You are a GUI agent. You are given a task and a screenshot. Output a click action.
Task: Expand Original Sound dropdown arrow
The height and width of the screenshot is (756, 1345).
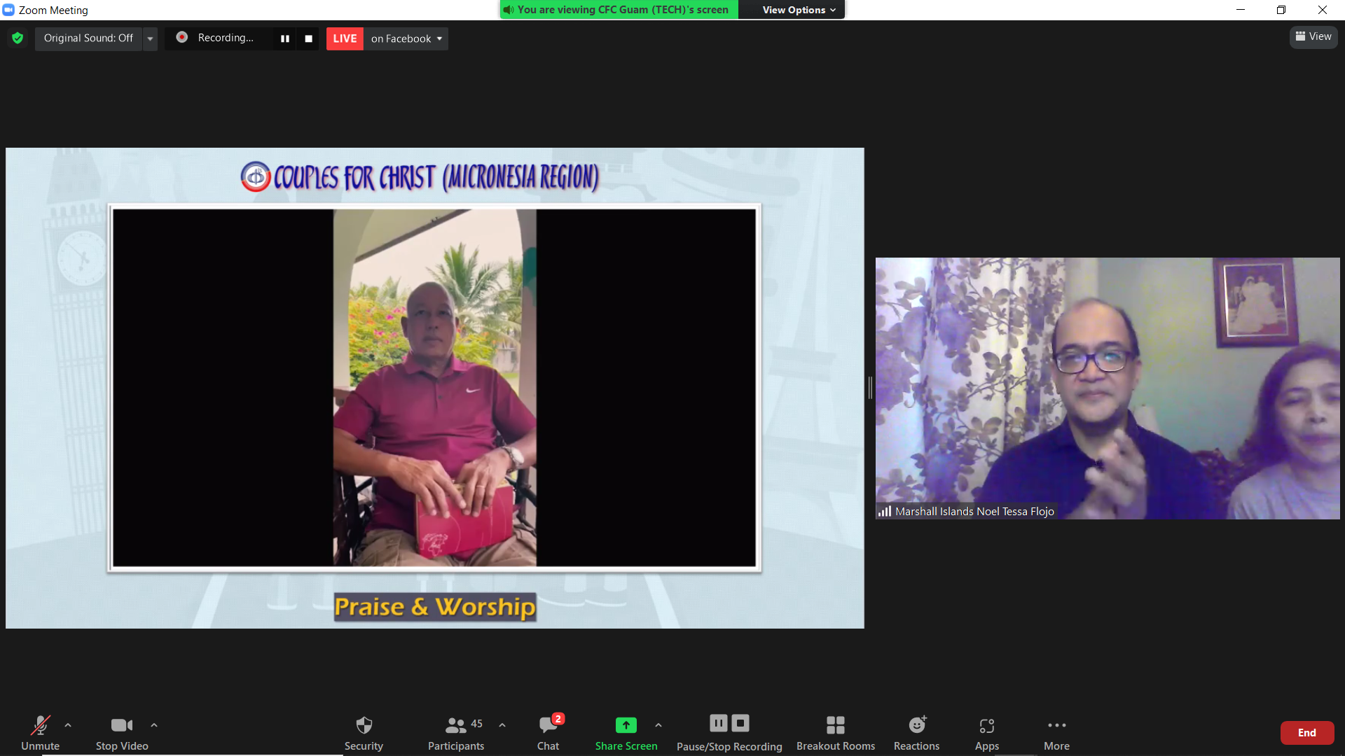(150, 38)
